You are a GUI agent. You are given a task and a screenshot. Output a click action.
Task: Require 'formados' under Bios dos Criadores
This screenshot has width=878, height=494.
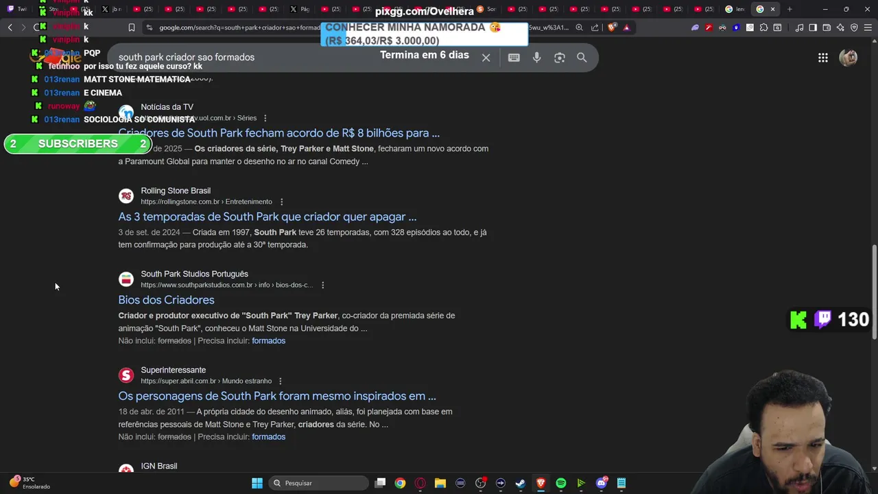click(x=268, y=341)
